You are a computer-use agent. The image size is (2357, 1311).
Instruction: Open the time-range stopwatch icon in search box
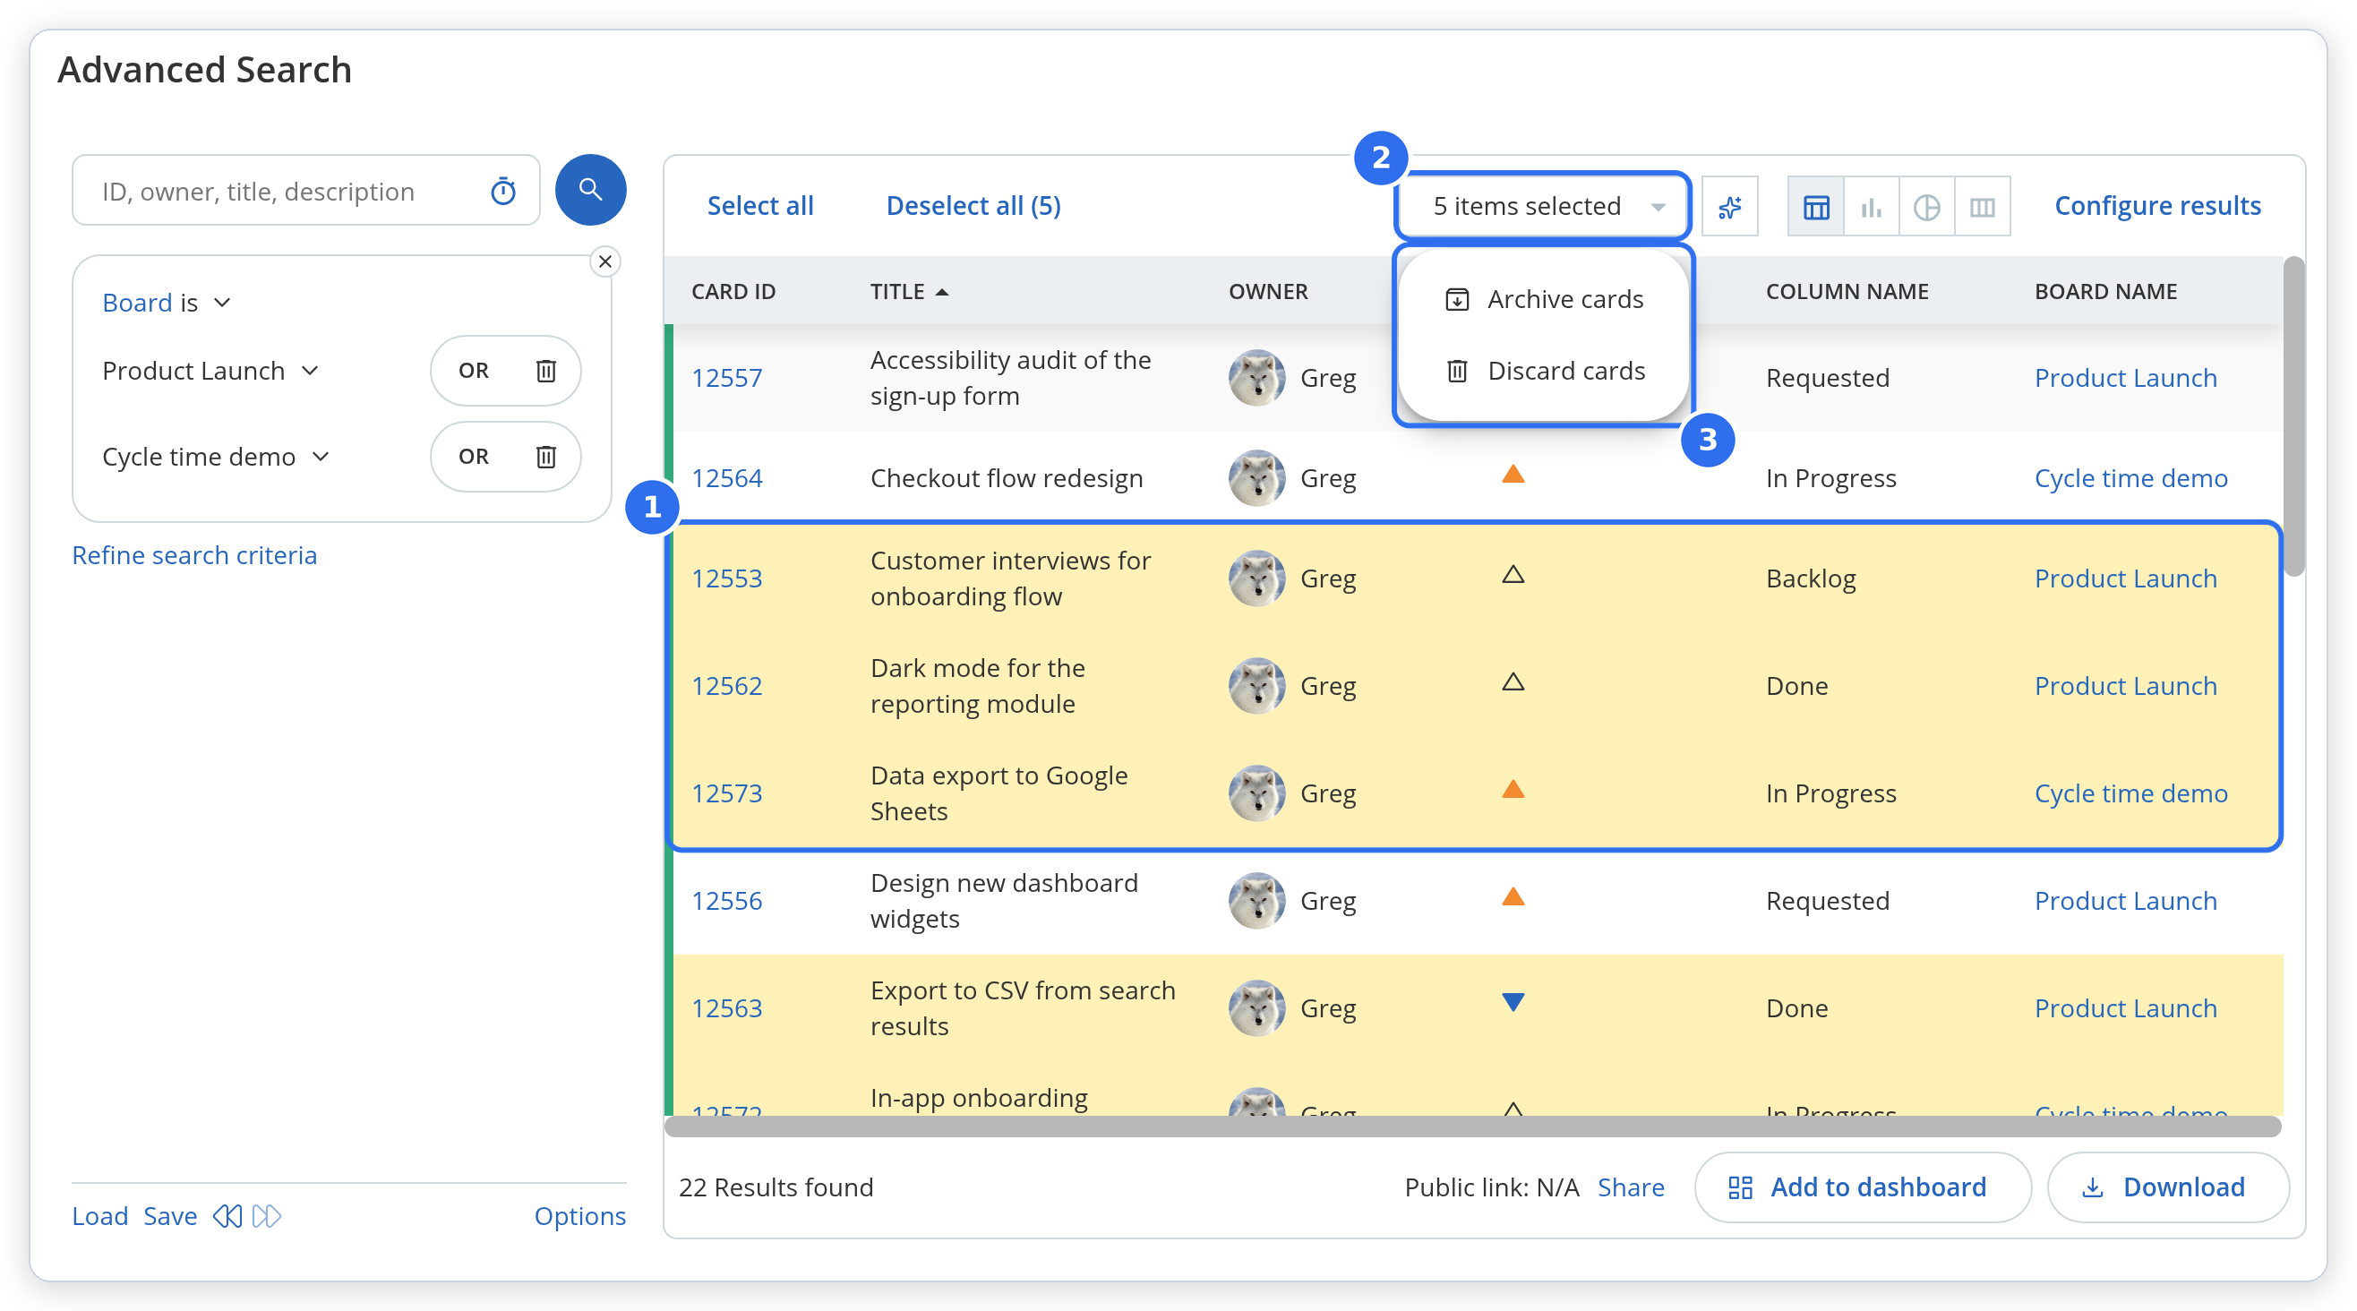503,192
